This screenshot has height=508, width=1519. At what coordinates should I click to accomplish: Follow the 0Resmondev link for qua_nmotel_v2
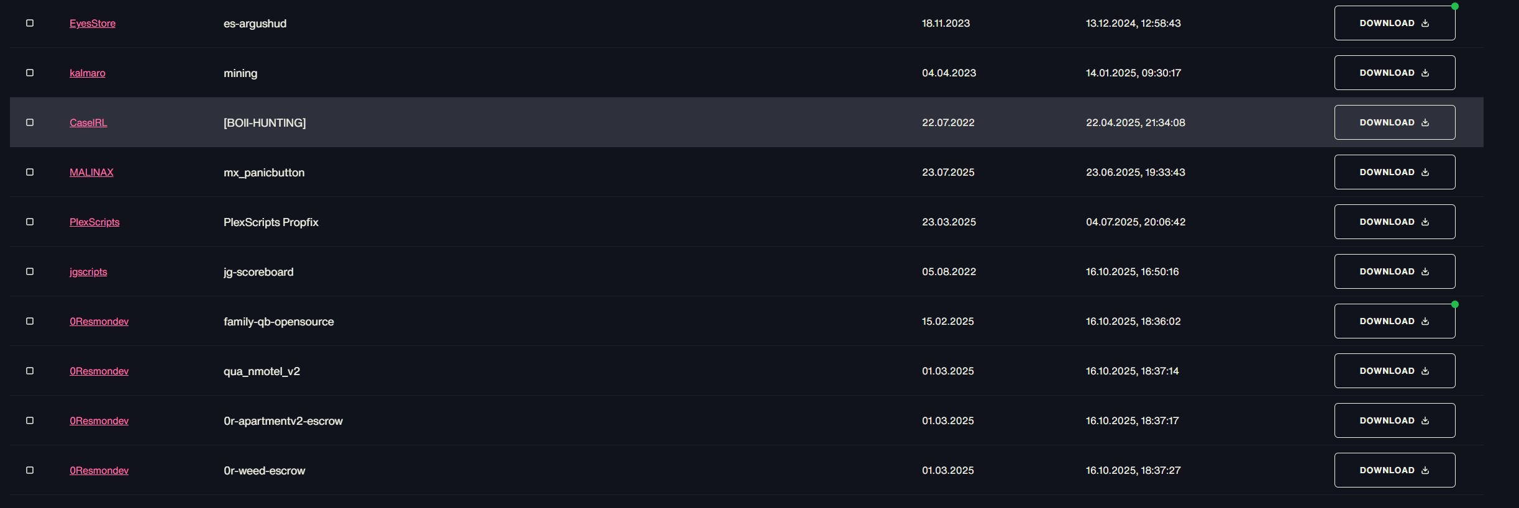99,371
